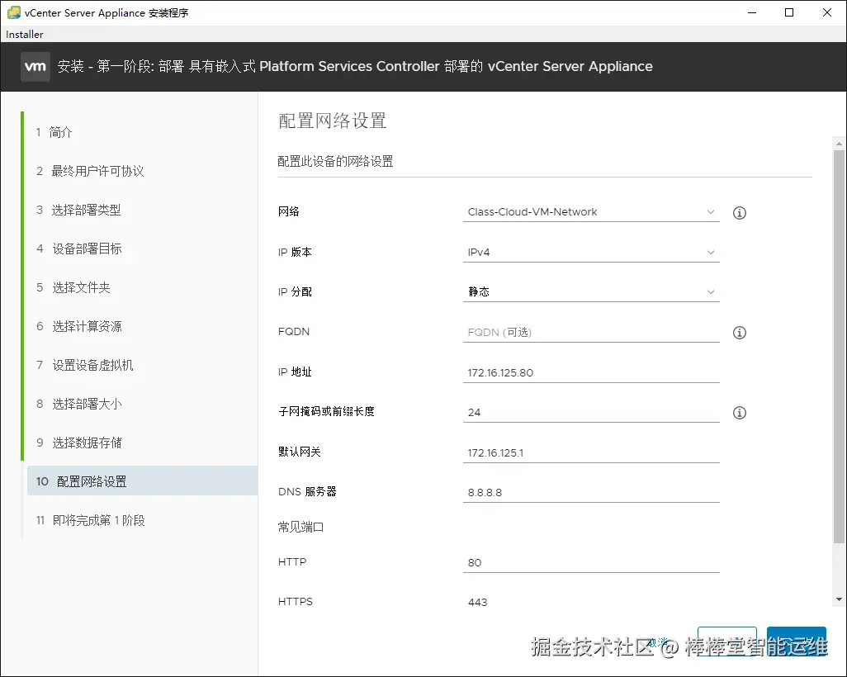
Task: Click the vm logo in the header
Action: point(35,67)
